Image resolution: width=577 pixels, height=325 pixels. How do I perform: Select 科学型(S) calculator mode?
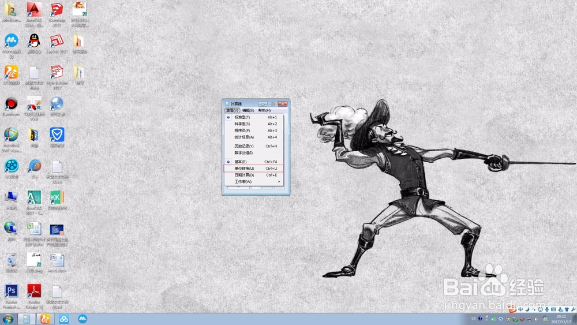(253, 124)
